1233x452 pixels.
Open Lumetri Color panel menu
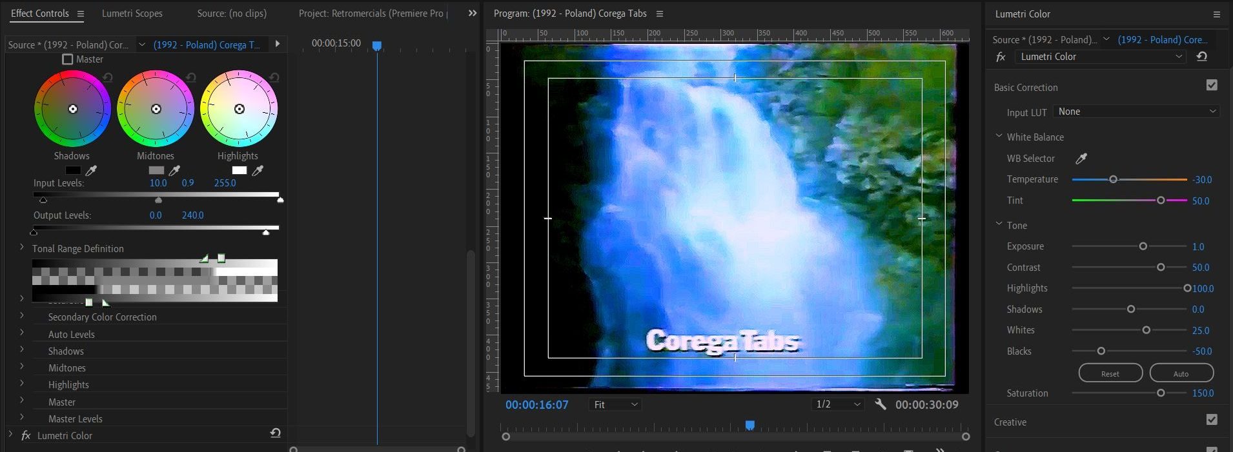click(x=1217, y=14)
